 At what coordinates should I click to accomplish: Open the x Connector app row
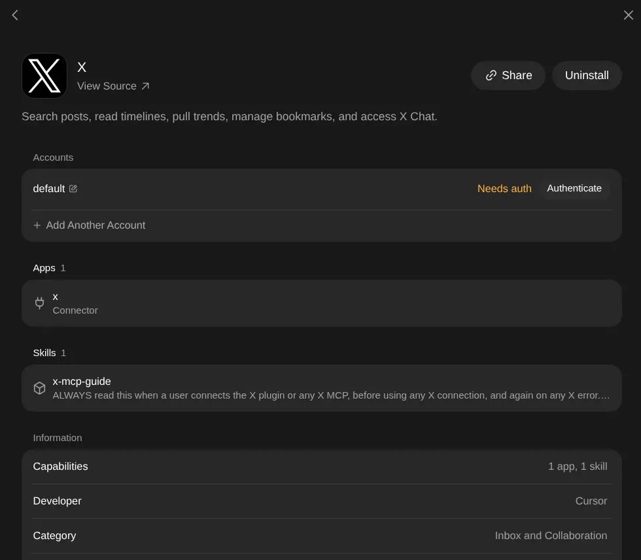(322, 303)
